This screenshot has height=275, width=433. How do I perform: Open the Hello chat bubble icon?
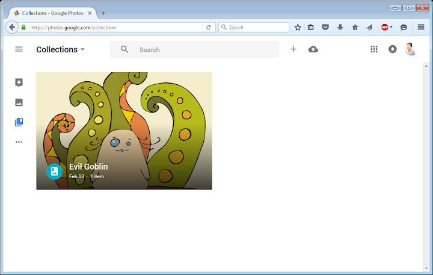404,27
